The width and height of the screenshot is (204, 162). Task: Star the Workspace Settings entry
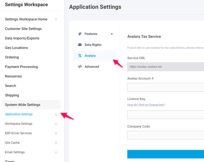(x=56, y=124)
